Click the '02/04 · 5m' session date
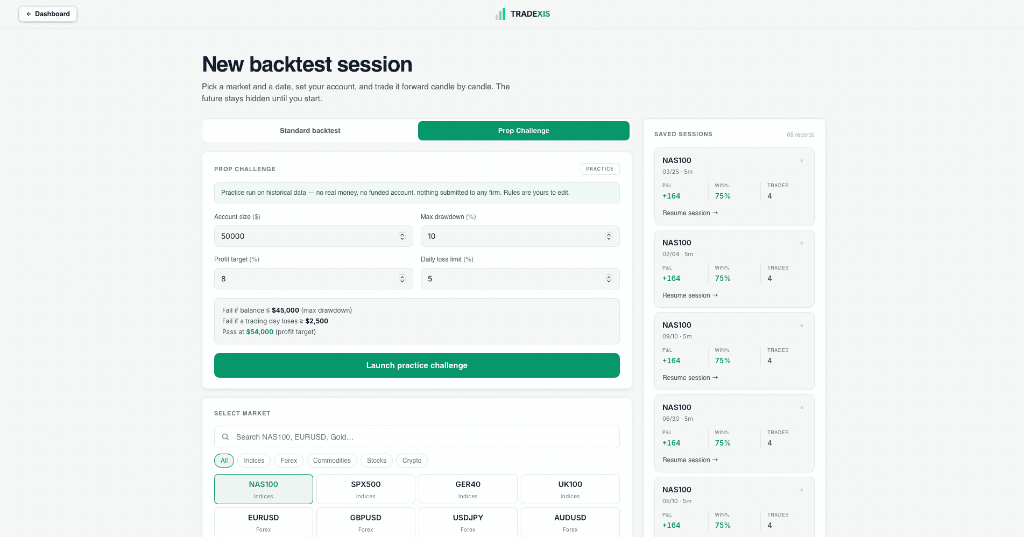 pyautogui.click(x=677, y=254)
